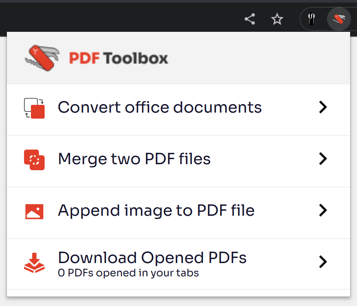Choose the Merge two PDF files option
Screen dimensions: 357x306
134,159
